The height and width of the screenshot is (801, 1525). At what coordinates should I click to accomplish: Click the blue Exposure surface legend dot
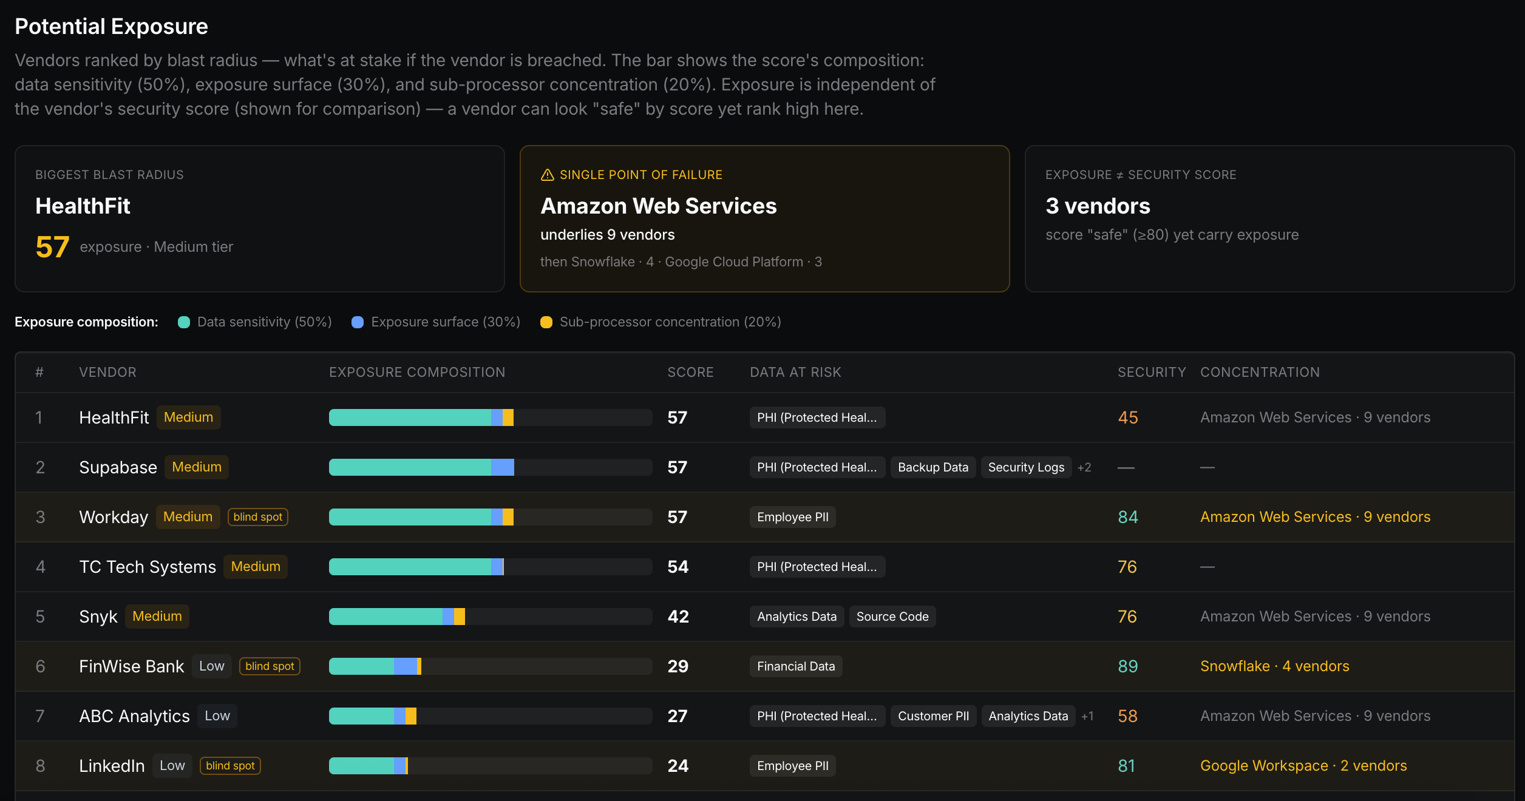(x=358, y=322)
